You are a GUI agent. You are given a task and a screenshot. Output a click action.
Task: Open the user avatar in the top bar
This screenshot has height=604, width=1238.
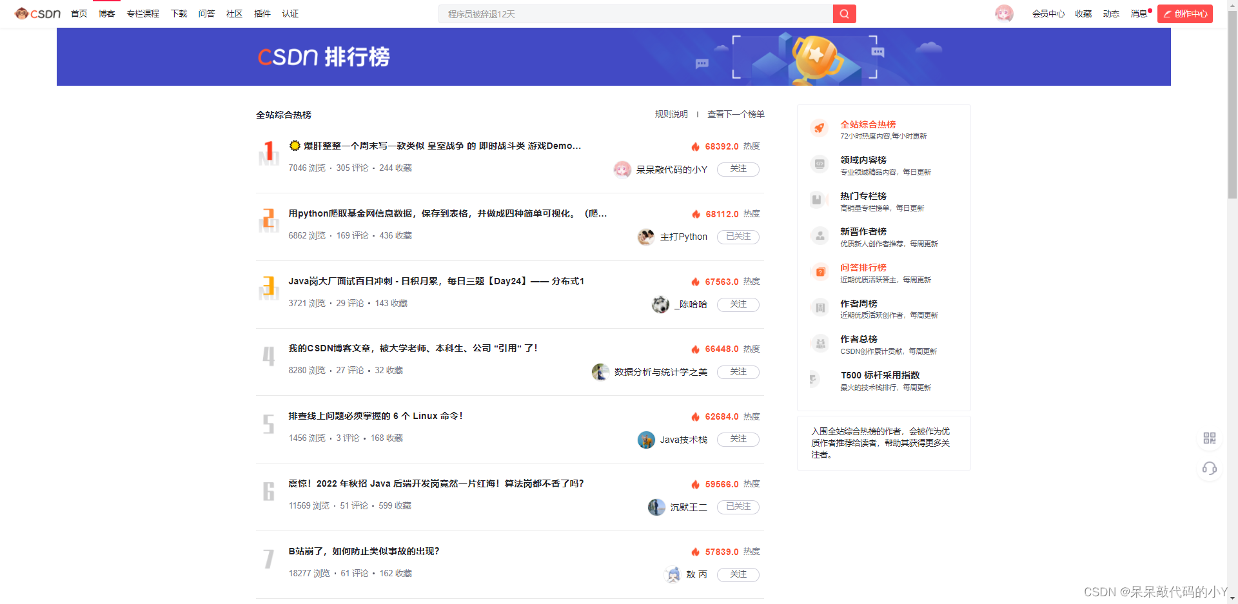click(1004, 14)
